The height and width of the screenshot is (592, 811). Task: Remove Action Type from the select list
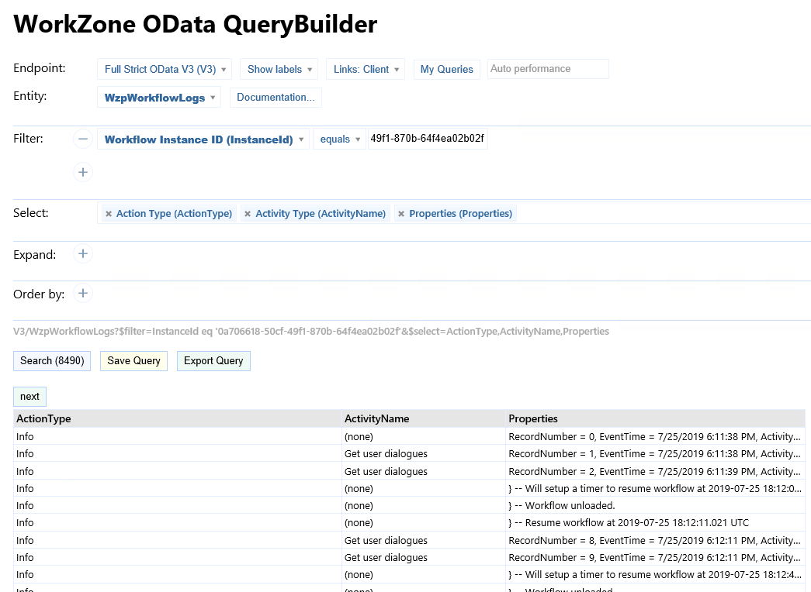(x=109, y=214)
